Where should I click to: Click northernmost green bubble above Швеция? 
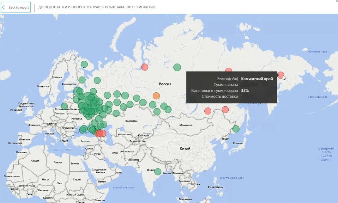click(x=84, y=64)
